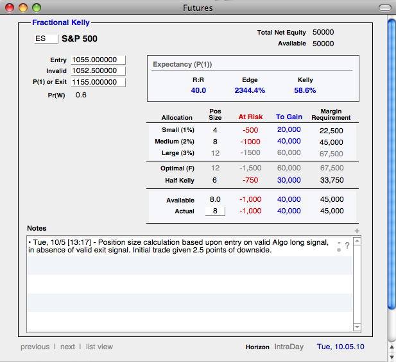
Task: Click the Small (1%) allocation row label
Action: point(178,130)
